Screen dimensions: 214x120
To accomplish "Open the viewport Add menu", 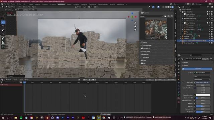I will 29,7.
